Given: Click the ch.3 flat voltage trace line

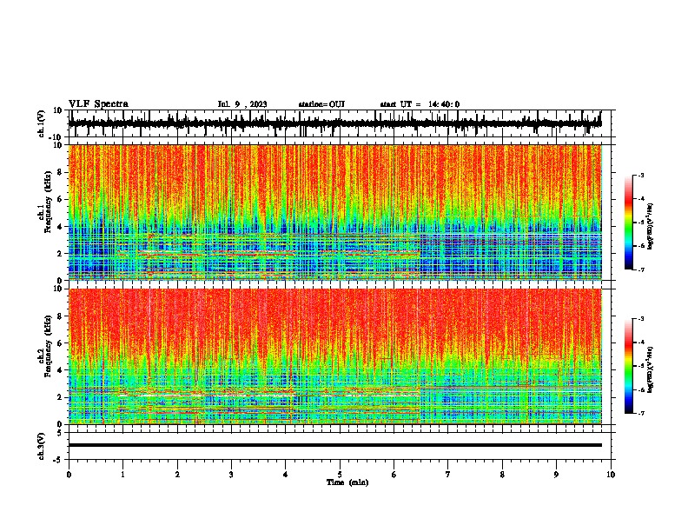Looking at the screenshot, I should (334, 445).
